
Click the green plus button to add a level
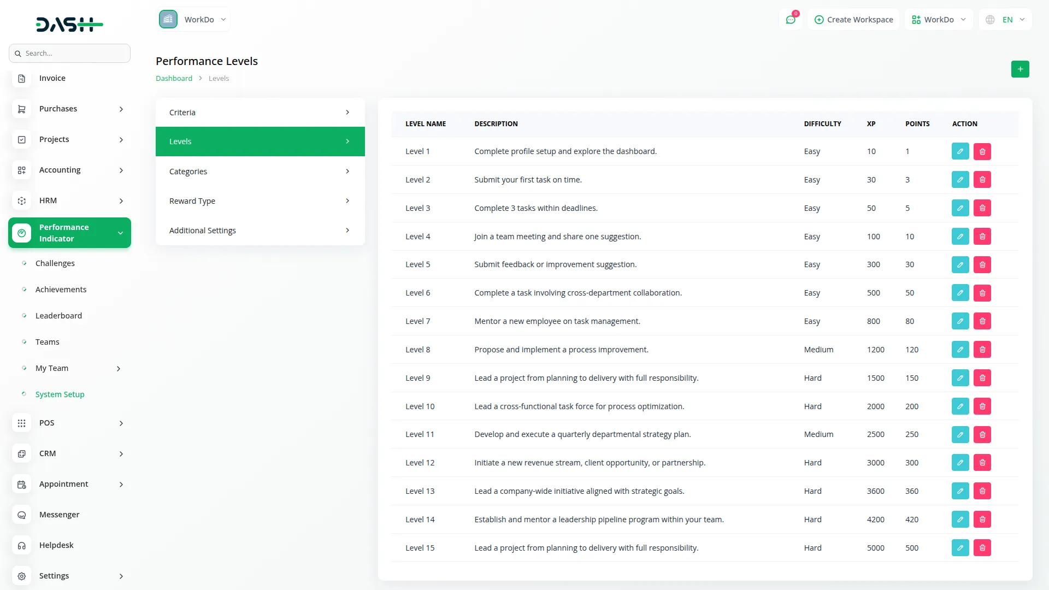(x=1019, y=69)
